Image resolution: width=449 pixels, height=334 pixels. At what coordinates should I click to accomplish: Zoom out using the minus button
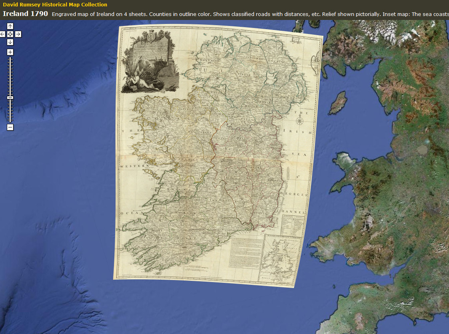10,127
